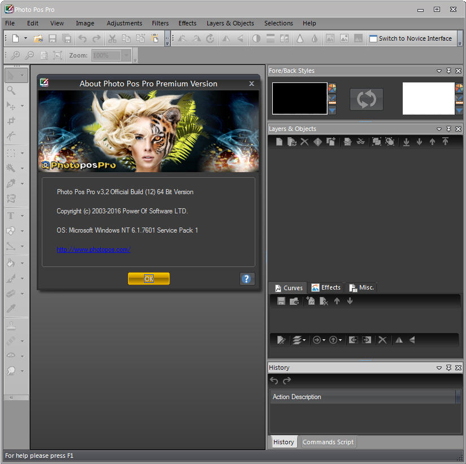
Task: Select the Crop tool
Action: tap(11, 121)
